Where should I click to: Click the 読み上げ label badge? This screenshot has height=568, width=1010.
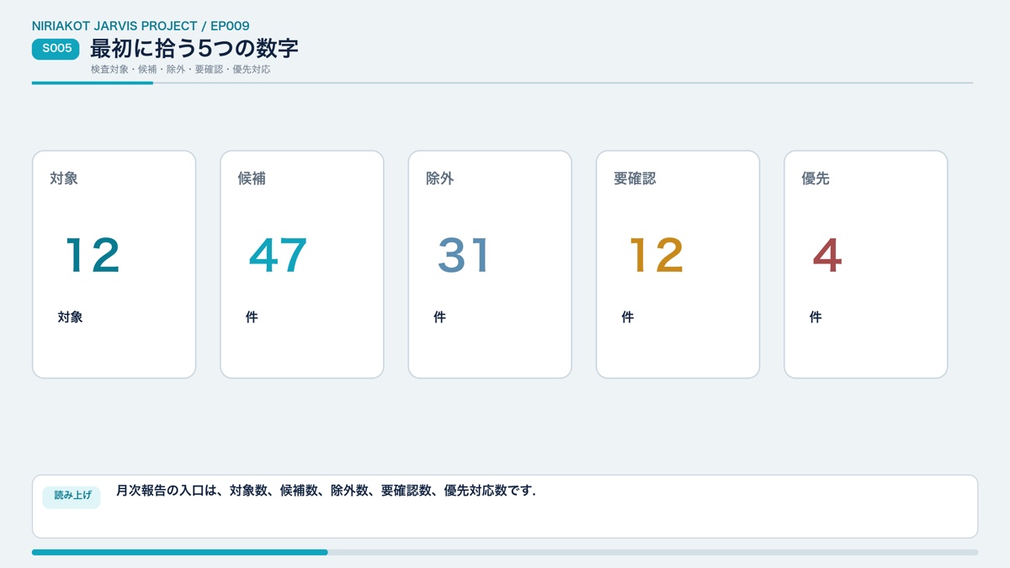pos(72,496)
